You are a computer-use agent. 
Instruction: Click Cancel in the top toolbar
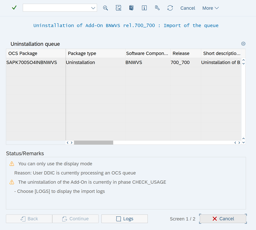pos(188,8)
